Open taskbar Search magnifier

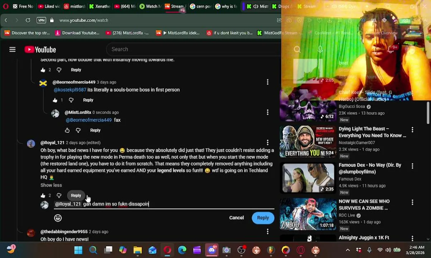coord(93,250)
